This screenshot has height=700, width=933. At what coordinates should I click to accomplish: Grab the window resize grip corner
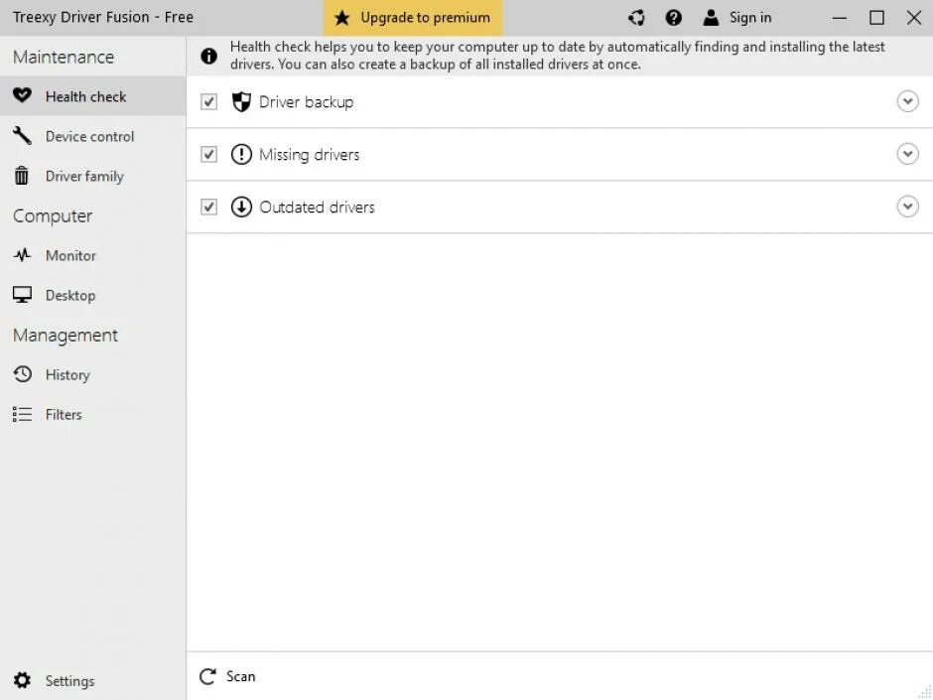925,692
